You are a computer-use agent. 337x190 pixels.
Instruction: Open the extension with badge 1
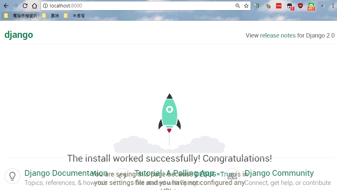click(x=290, y=6)
